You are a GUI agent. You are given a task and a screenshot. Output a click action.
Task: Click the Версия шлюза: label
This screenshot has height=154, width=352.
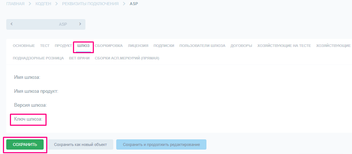pos(30,105)
